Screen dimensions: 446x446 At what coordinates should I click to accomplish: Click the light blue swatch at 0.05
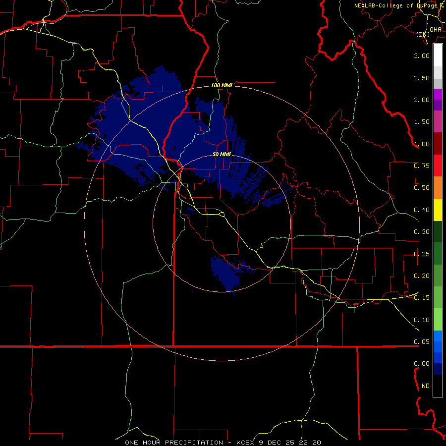point(438,336)
